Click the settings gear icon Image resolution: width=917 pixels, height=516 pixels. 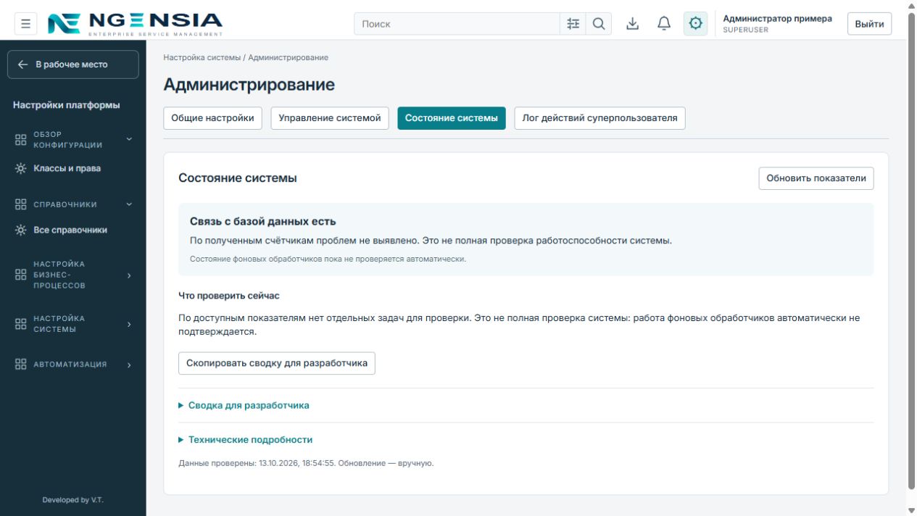[x=696, y=24]
